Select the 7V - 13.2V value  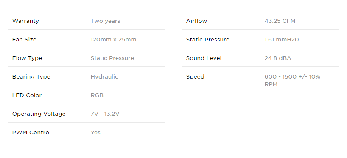pos(105,114)
